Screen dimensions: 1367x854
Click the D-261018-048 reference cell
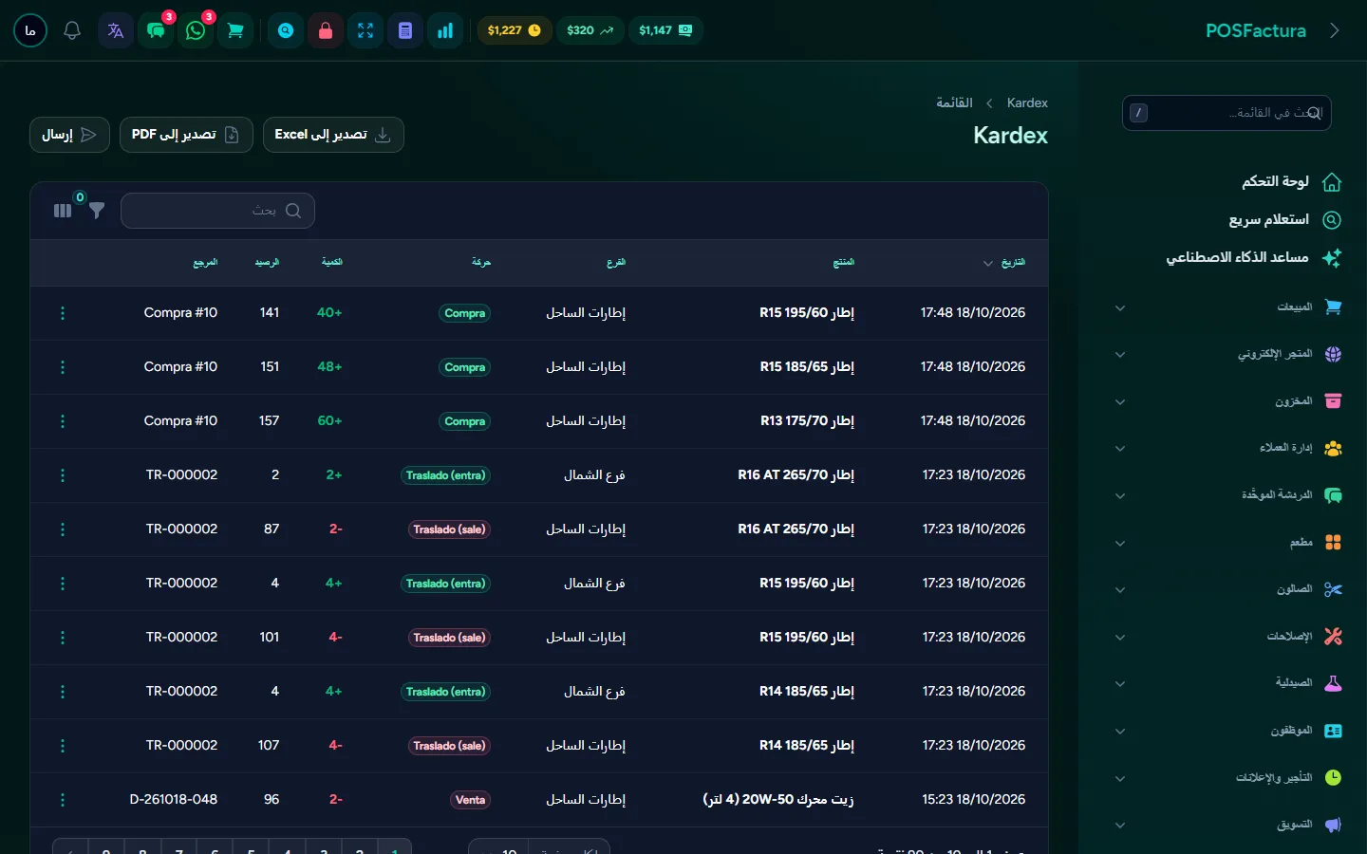tap(174, 800)
